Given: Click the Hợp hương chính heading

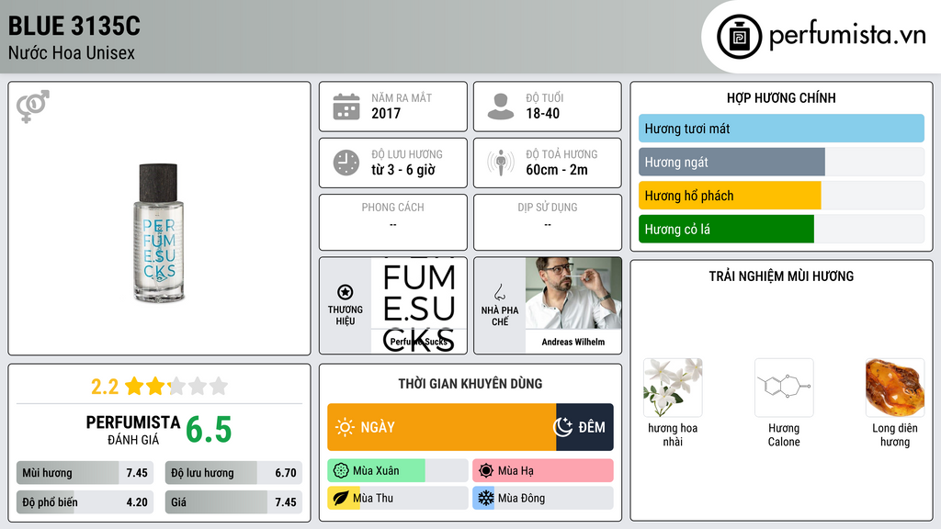Looking at the screenshot, I should pos(781,97).
